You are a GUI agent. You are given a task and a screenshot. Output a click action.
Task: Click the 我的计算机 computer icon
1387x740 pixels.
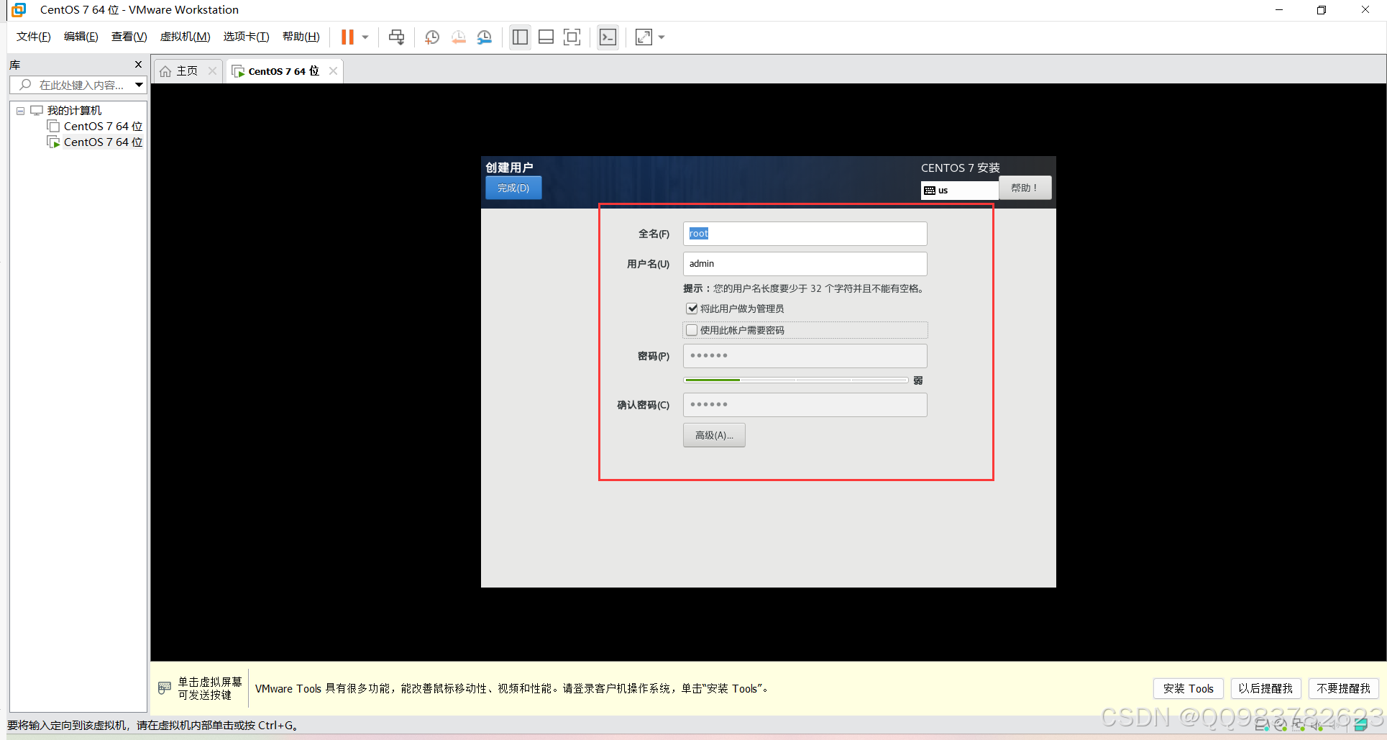[37, 111]
